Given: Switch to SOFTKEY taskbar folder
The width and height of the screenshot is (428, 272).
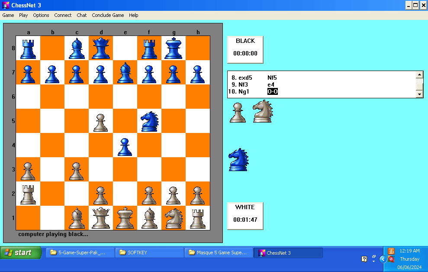Looking at the screenshot, I should 150,253.
